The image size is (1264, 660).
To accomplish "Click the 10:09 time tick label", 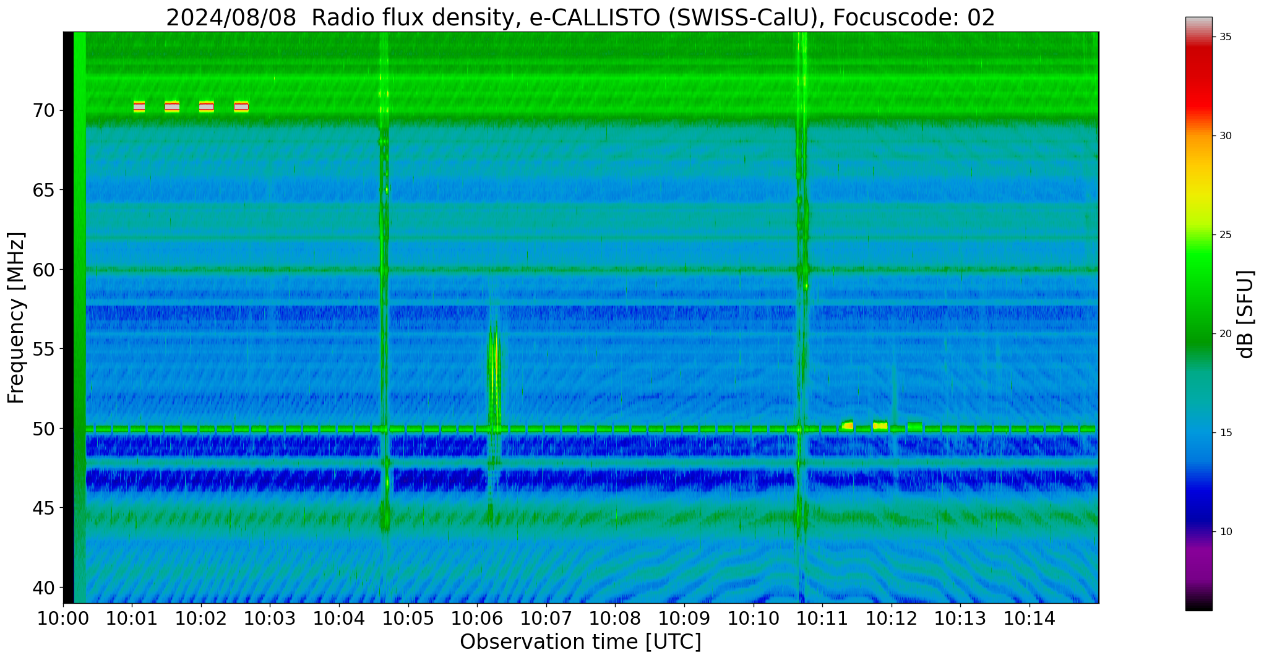I will pyautogui.click(x=684, y=619).
